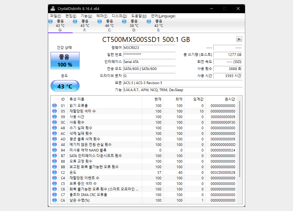Image resolution: width=293 pixels, height=211 pixels.
Task: Click the next disk arrow button
Action: tap(239, 39)
